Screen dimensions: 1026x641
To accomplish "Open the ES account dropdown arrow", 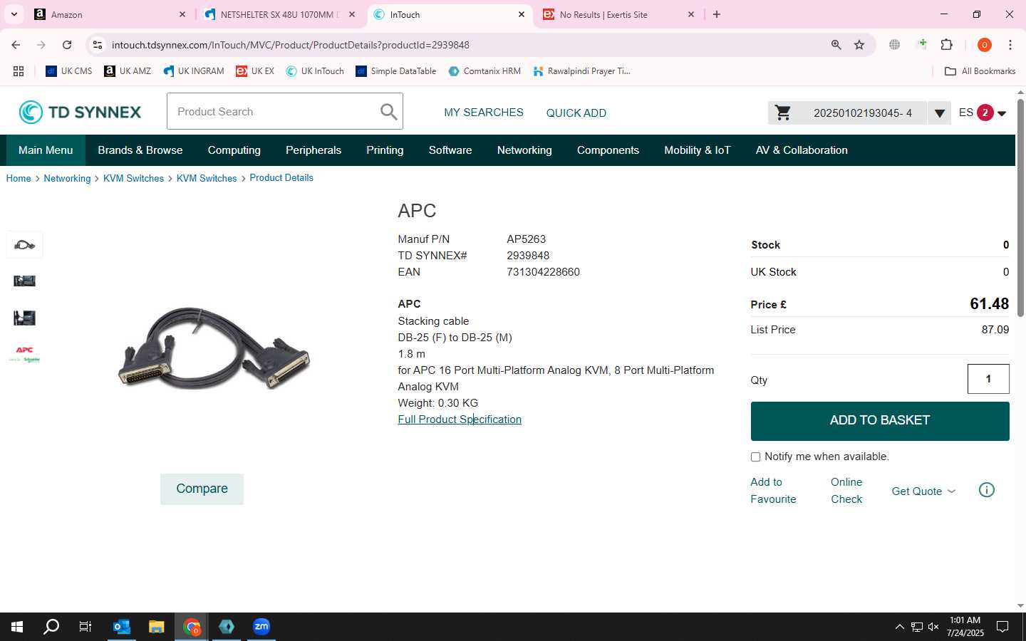I will click(x=1002, y=113).
